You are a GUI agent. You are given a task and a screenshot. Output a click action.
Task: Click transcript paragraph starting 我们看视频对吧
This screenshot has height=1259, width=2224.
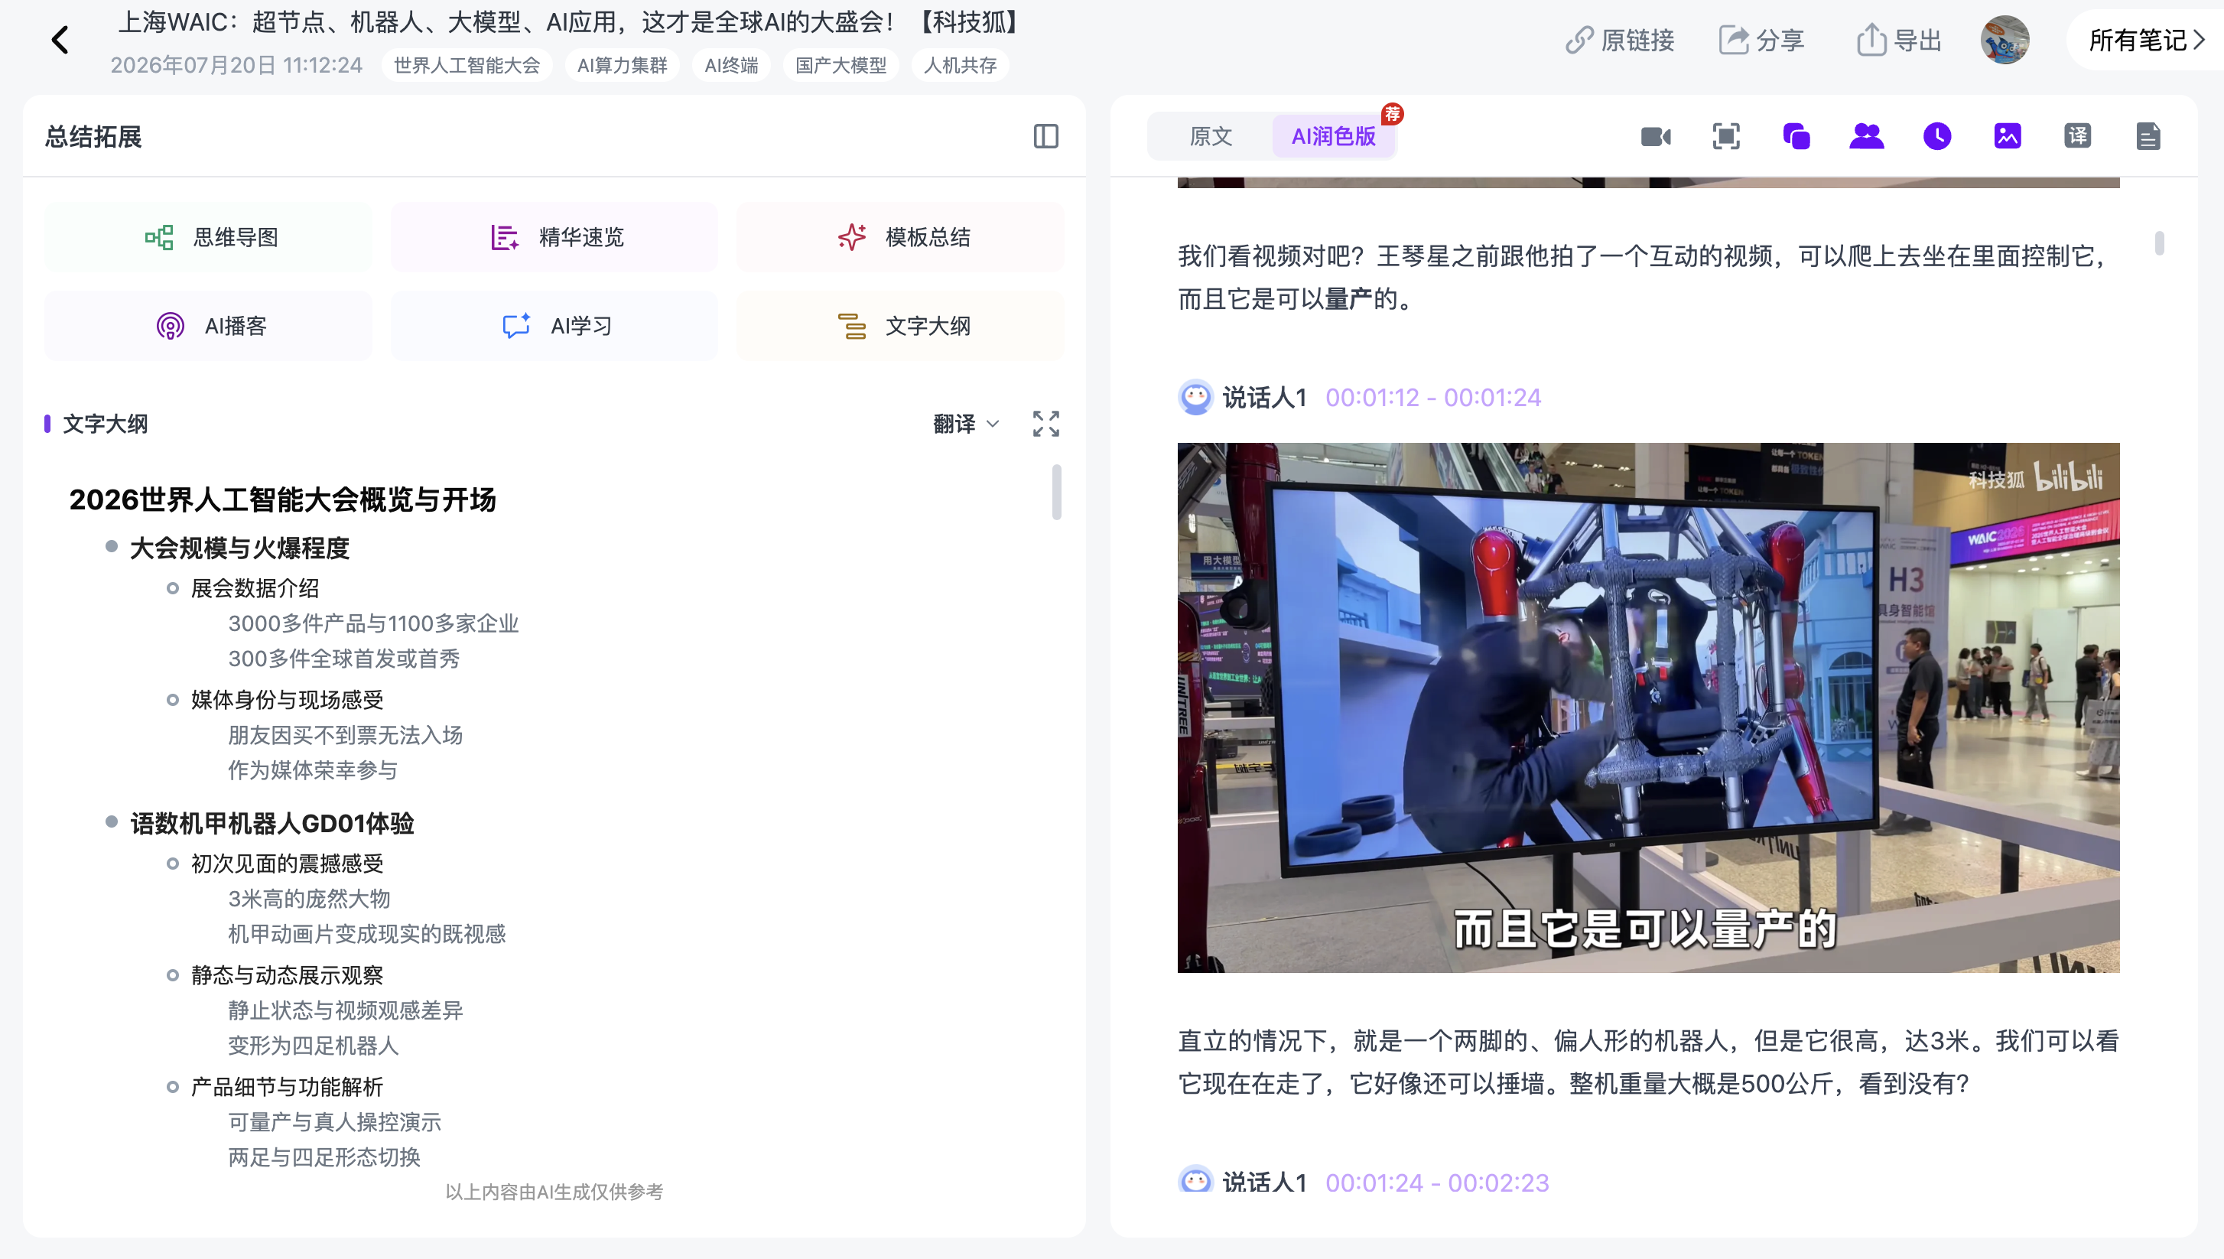point(1644,278)
